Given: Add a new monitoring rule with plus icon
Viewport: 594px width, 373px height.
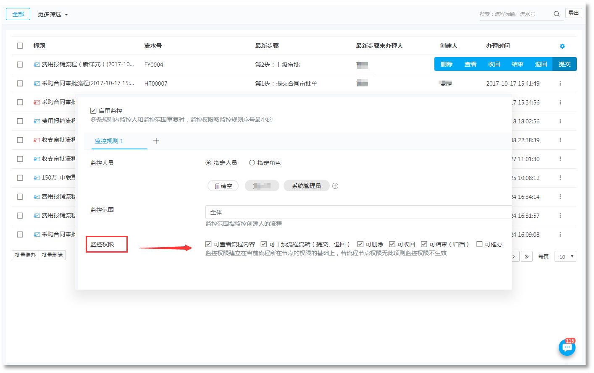Looking at the screenshot, I should pyautogui.click(x=156, y=141).
